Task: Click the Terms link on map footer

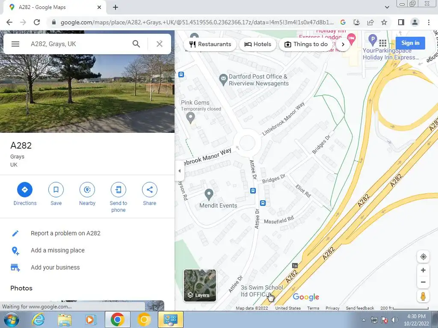Action: [x=313, y=308]
